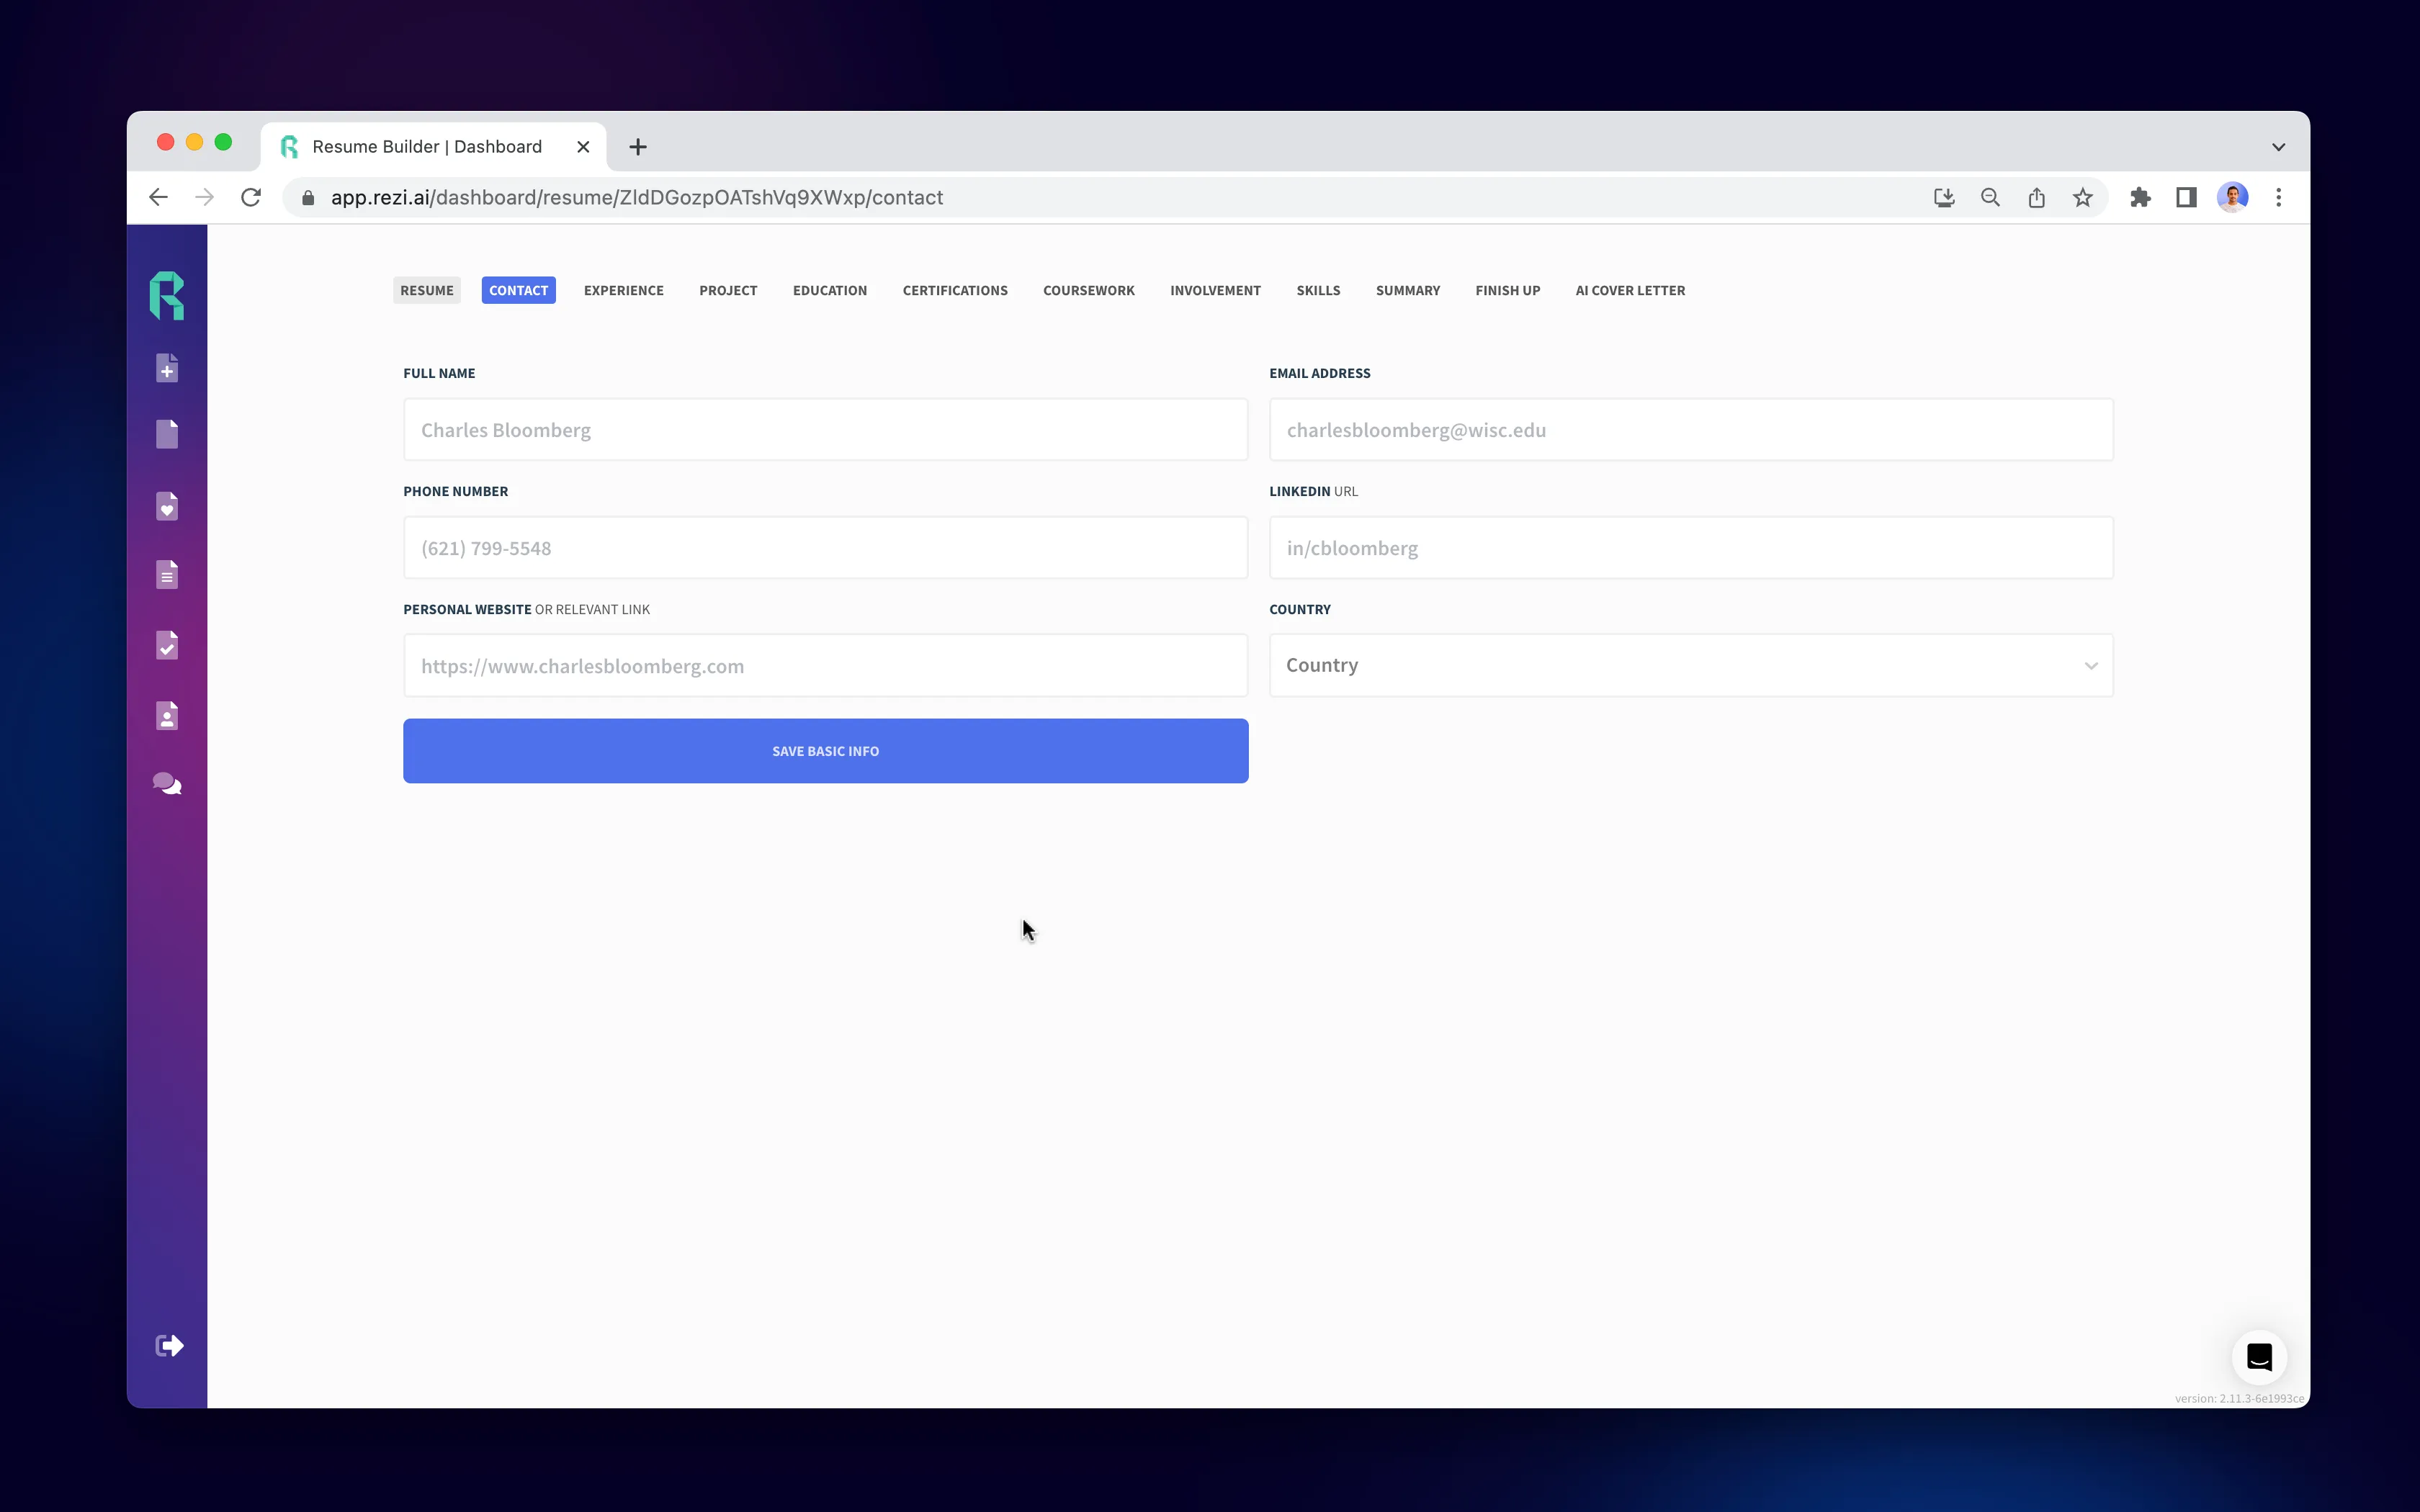Screen dimensions: 2420x1512
Task: Click the AI COVER LETTER tab
Action: 1629,291
